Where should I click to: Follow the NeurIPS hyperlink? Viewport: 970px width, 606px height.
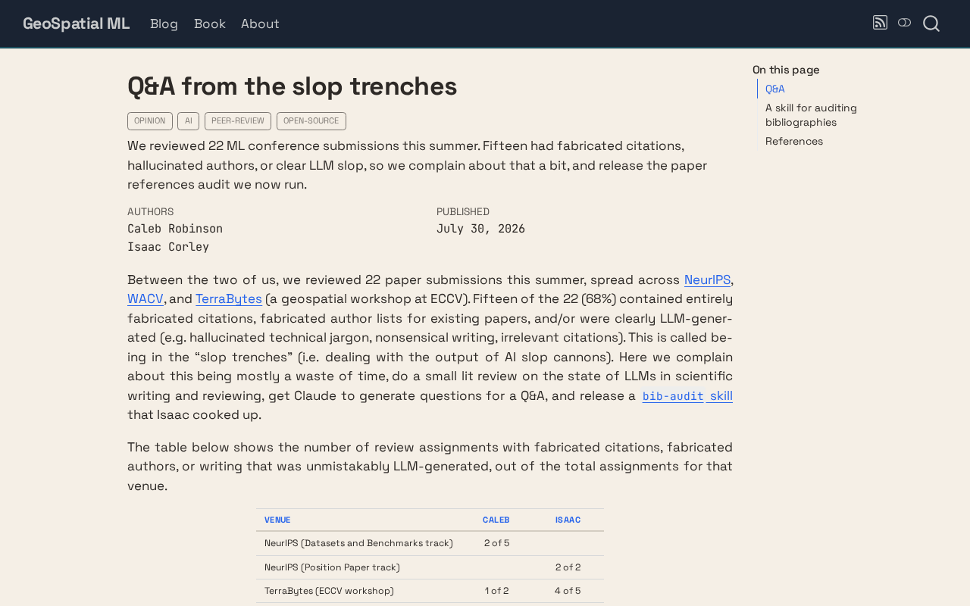click(707, 280)
